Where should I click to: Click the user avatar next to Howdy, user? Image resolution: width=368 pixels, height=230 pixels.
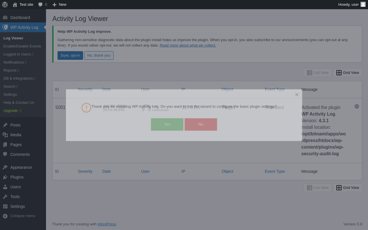[363, 4]
